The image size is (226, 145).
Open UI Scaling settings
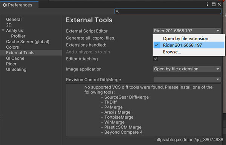pos(16,69)
